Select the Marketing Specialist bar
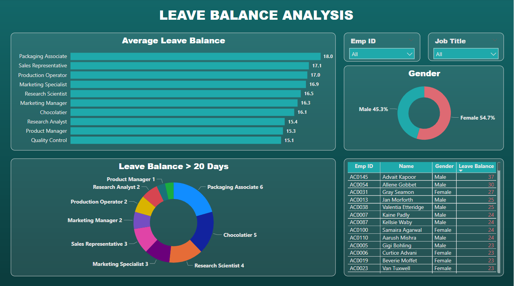 [x=188, y=84]
